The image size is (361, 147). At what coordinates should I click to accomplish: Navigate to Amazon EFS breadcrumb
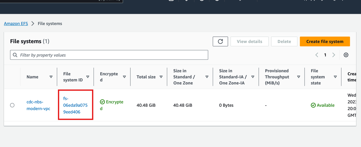pyautogui.click(x=16, y=23)
